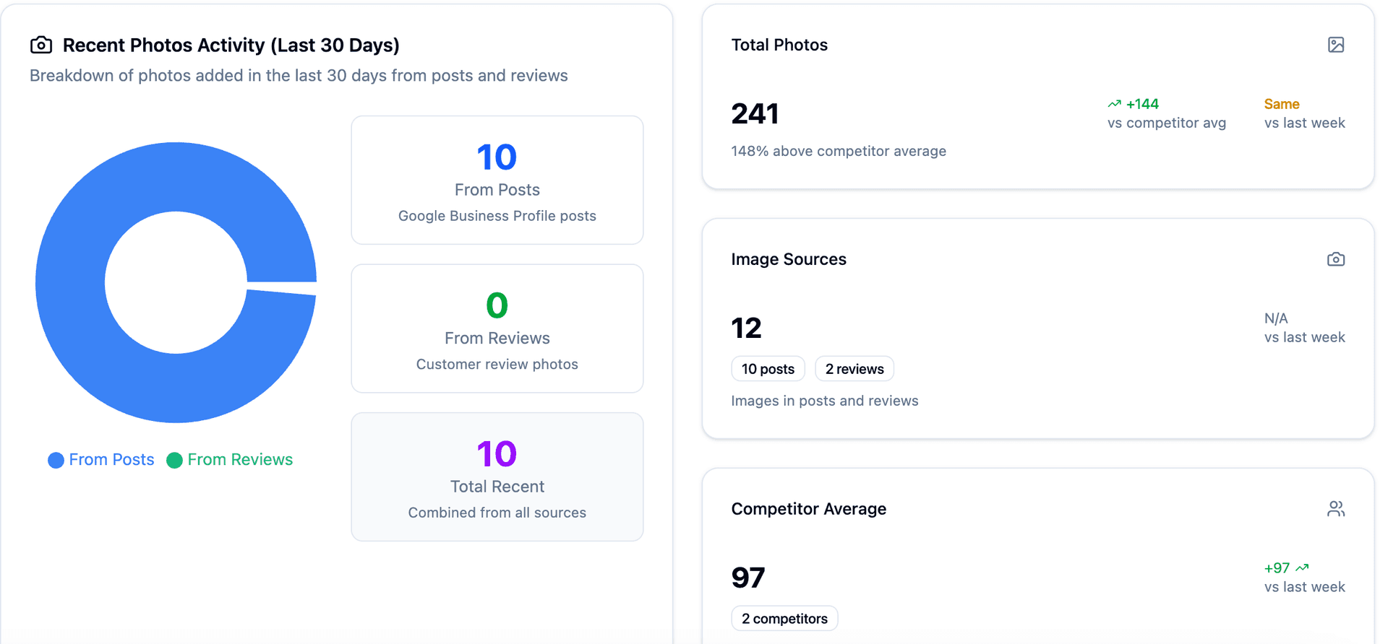This screenshot has height=644, width=1388.
Task: Click the 'N/A' vs last week value
Action: coord(1276,318)
